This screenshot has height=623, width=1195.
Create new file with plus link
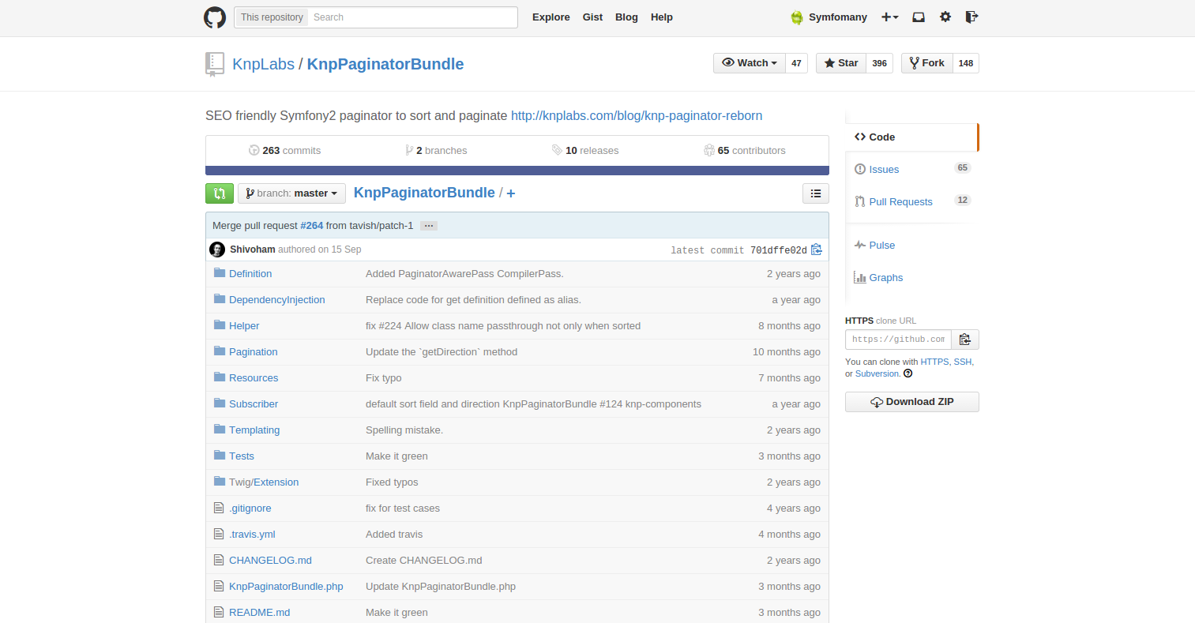pos(511,193)
